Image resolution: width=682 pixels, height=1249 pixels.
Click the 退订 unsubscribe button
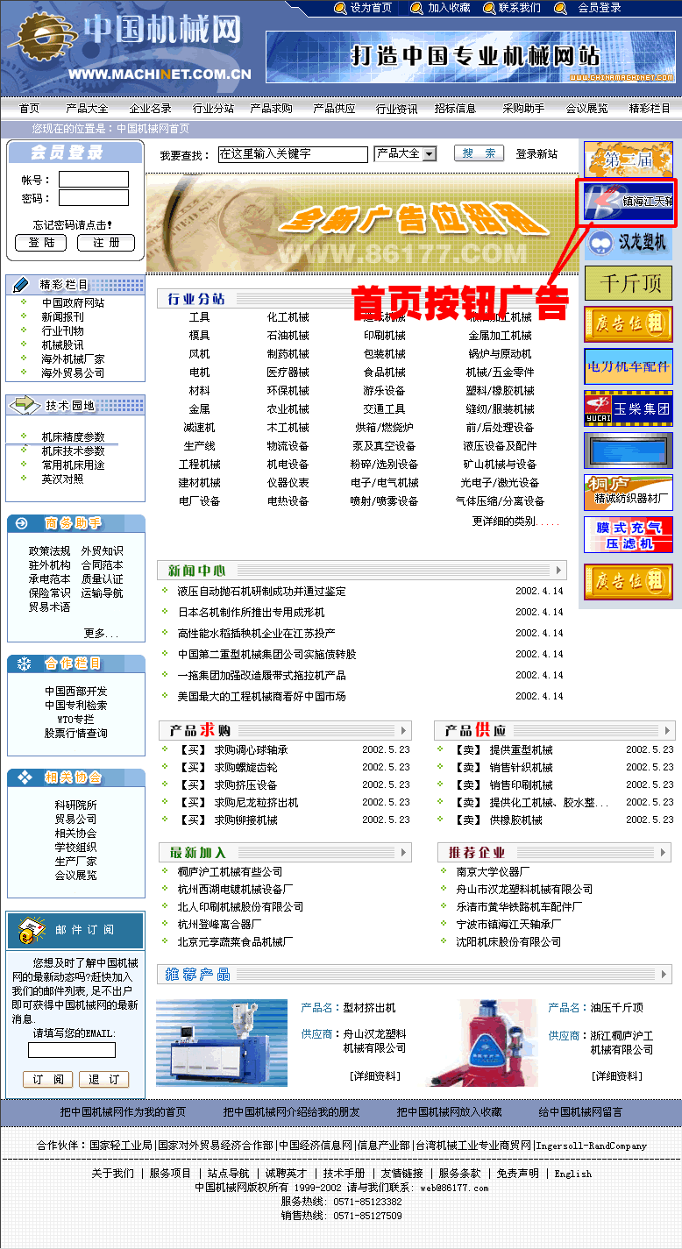click(103, 1079)
